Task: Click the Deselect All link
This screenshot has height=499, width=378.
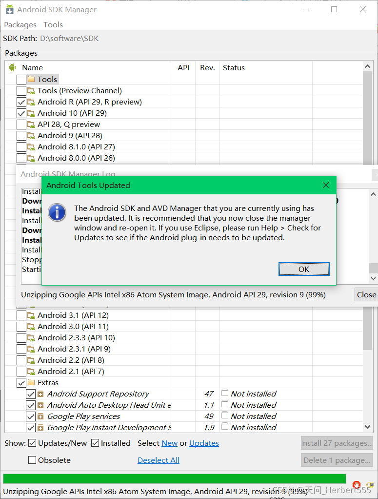Action: [x=159, y=460]
